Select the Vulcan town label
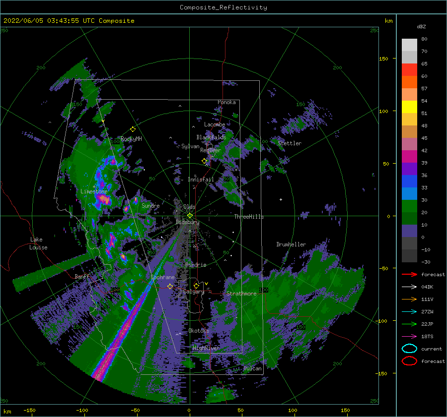Viewport: 447px width, 417px height. 253,368
